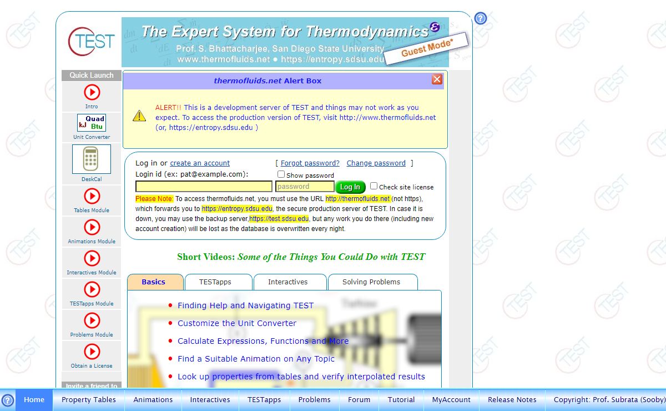The width and height of the screenshot is (666, 411).
Task: Go to Home in bottom navigation
Action: tap(34, 400)
